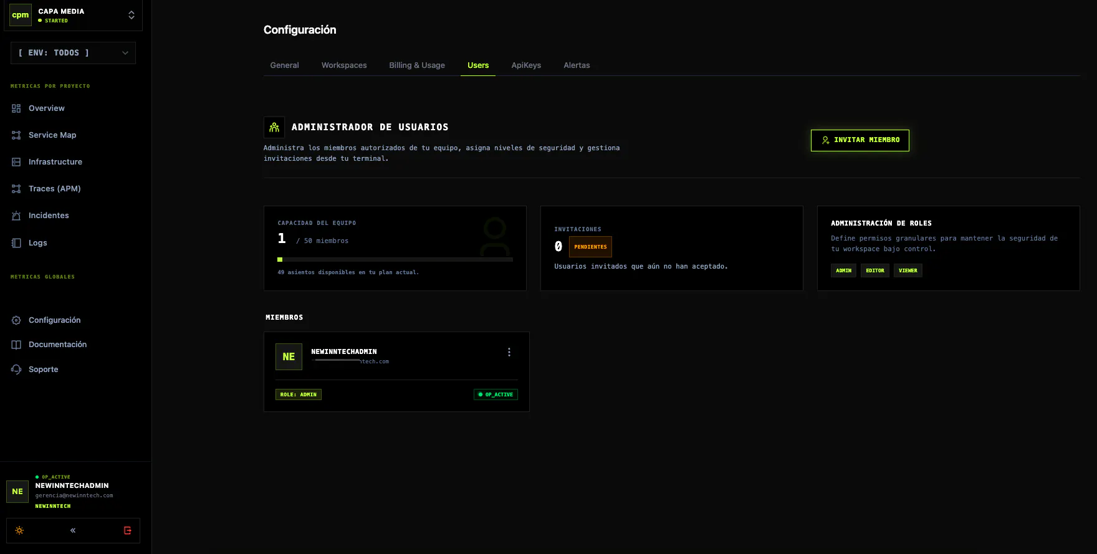Switch to the General tab
Viewport: 1097px width, 554px height.
tap(284, 65)
